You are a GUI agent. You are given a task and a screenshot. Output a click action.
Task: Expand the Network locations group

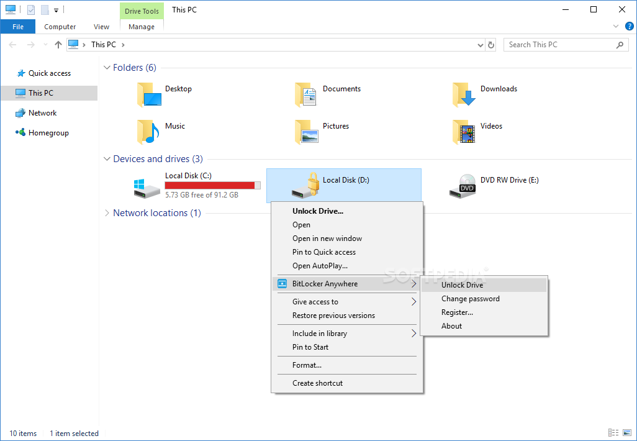[x=107, y=213]
